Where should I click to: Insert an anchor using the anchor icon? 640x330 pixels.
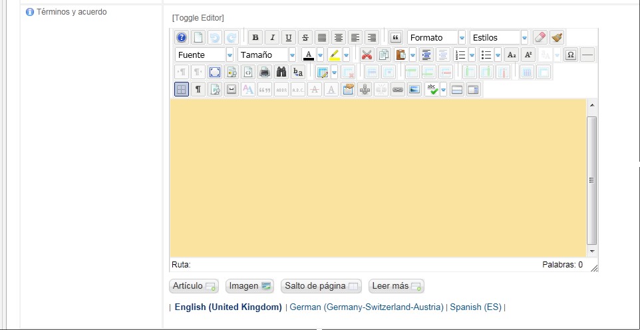point(364,90)
